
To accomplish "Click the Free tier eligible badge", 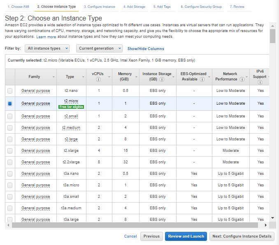I will coord(71,107).
